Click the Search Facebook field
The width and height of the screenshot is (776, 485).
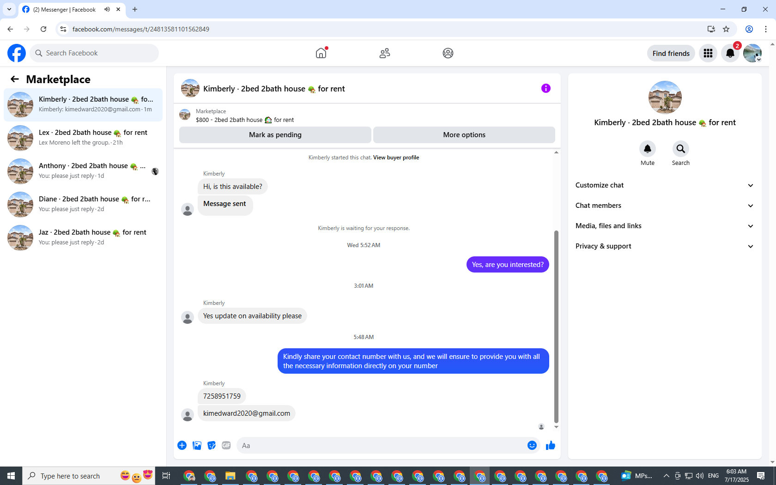coord(94,53)
